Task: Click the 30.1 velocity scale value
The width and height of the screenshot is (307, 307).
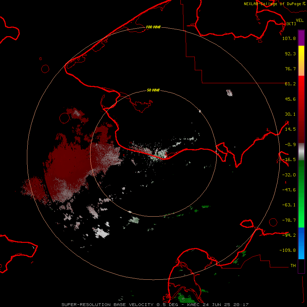Action: [x=290, y=114]
